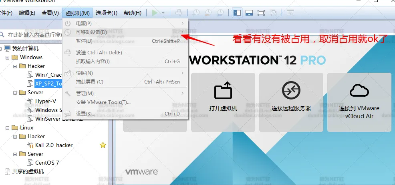Open the 查看(V) menu
Screen dimensions: 395x185
[x=50, y=13]
